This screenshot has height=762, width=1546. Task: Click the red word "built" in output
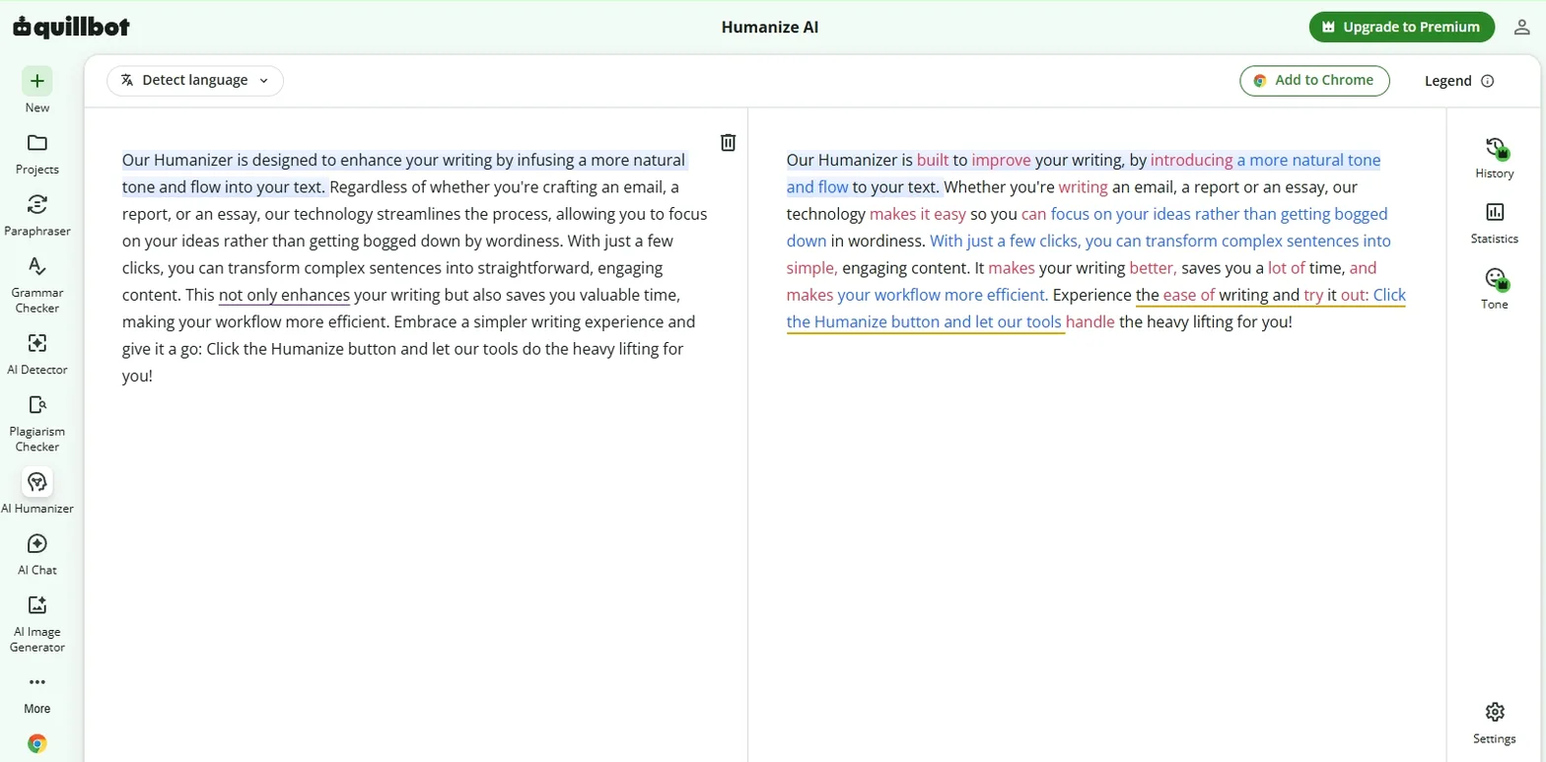point(933,160)
